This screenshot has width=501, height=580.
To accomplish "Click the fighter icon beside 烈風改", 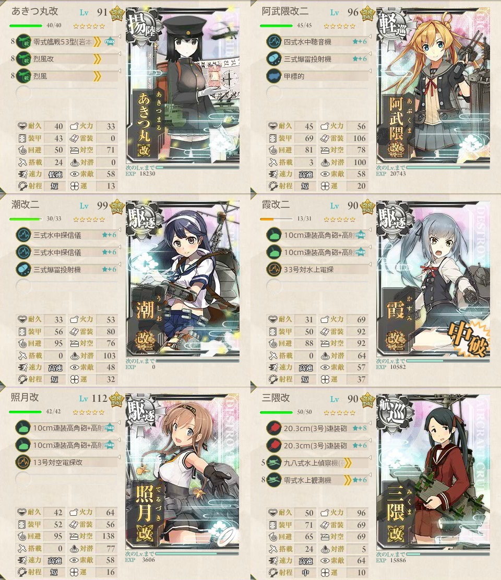I will (x=23, y=59).
